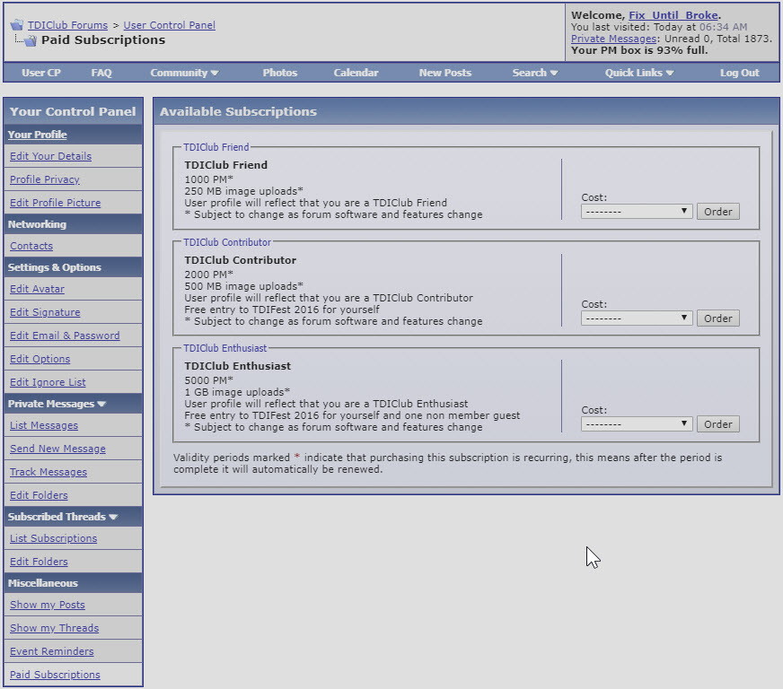The height and width of the screenshot is (689, 783).
Task: Go to User Control Panel breadcrumb link
Action: coord(170,25)
